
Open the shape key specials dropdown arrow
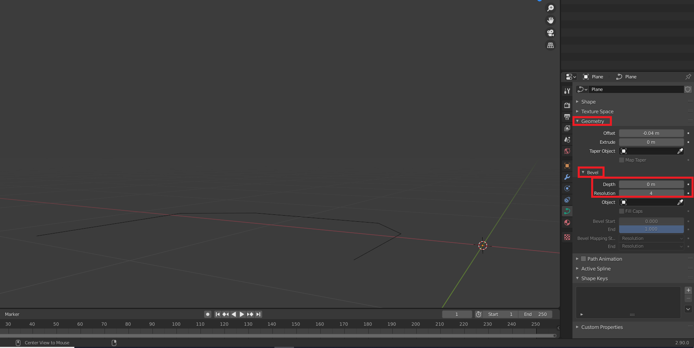[x=688, y=309]
